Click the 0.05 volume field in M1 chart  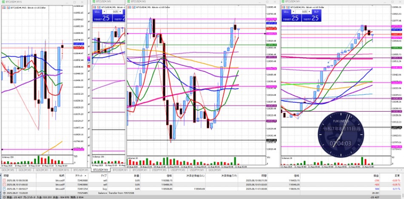(x=302, y=12)
